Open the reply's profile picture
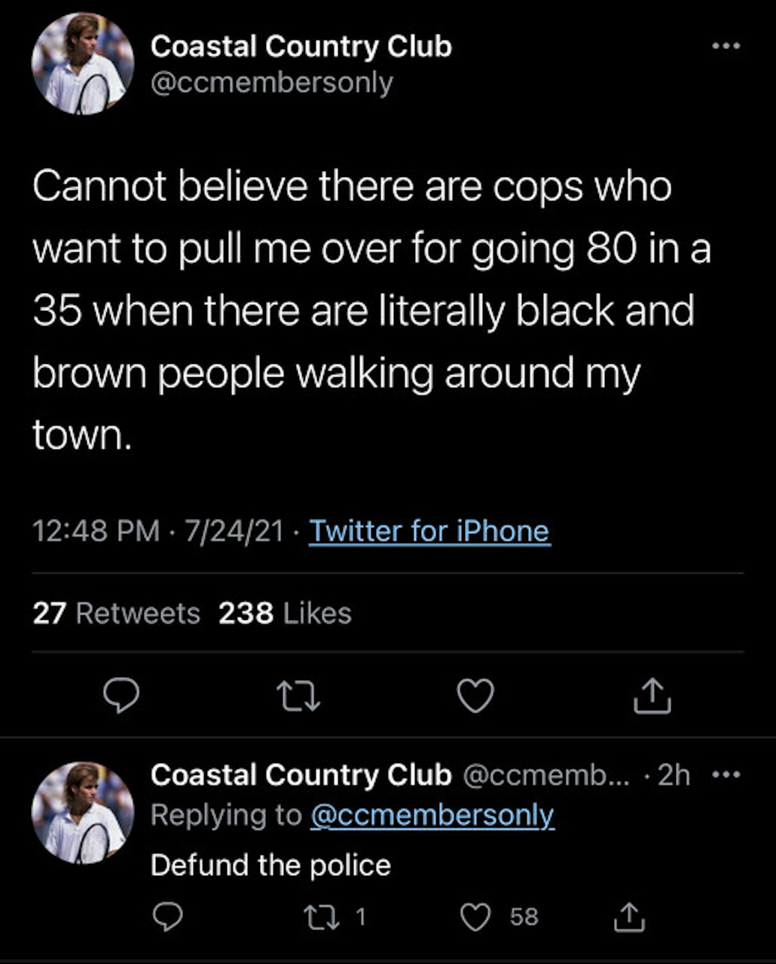This screenshot has width=776, height=964. pos(83,812)
